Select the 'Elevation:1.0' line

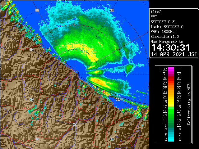tap(165, 37)
